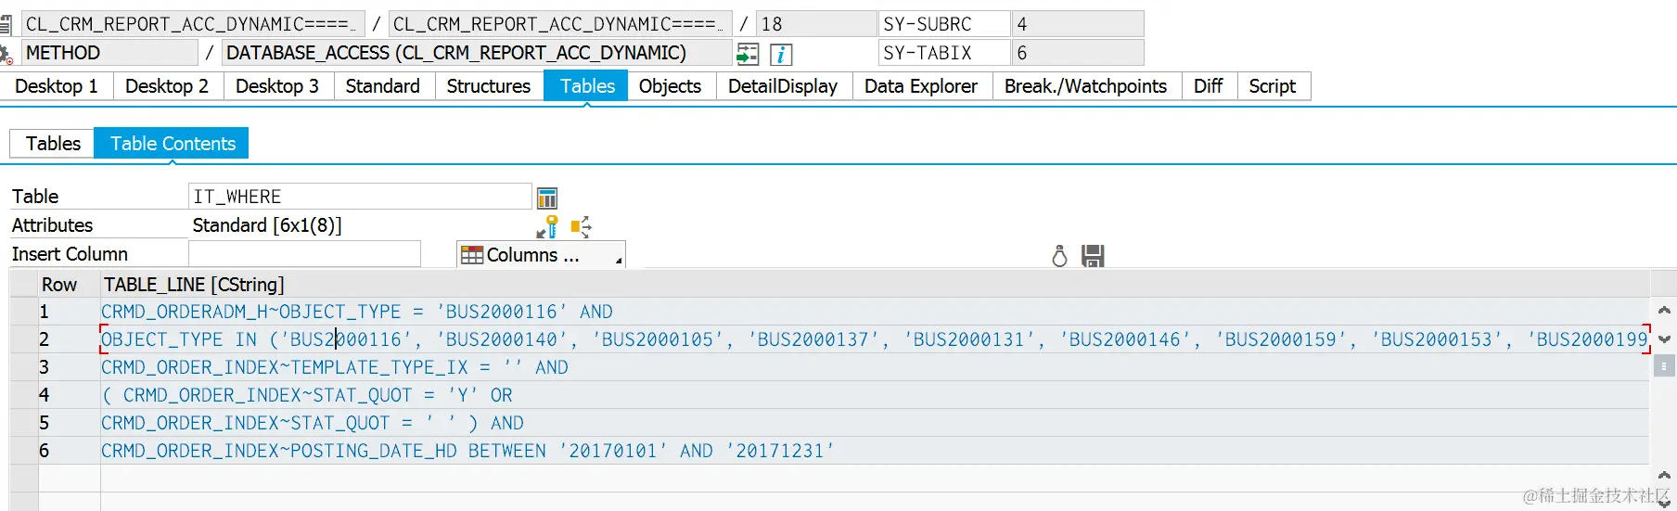Click the vertical scrollbar thumb
Viewport: 1677px width, 511px height.
point(1664,366)
